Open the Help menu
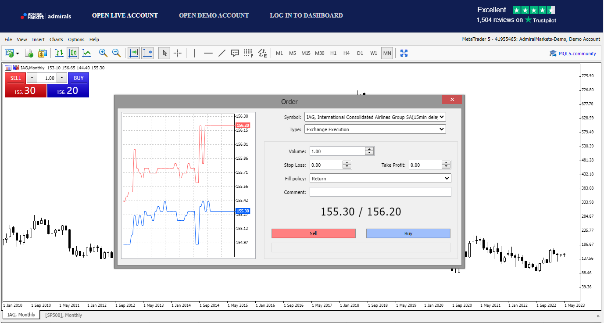 point(94,39)
